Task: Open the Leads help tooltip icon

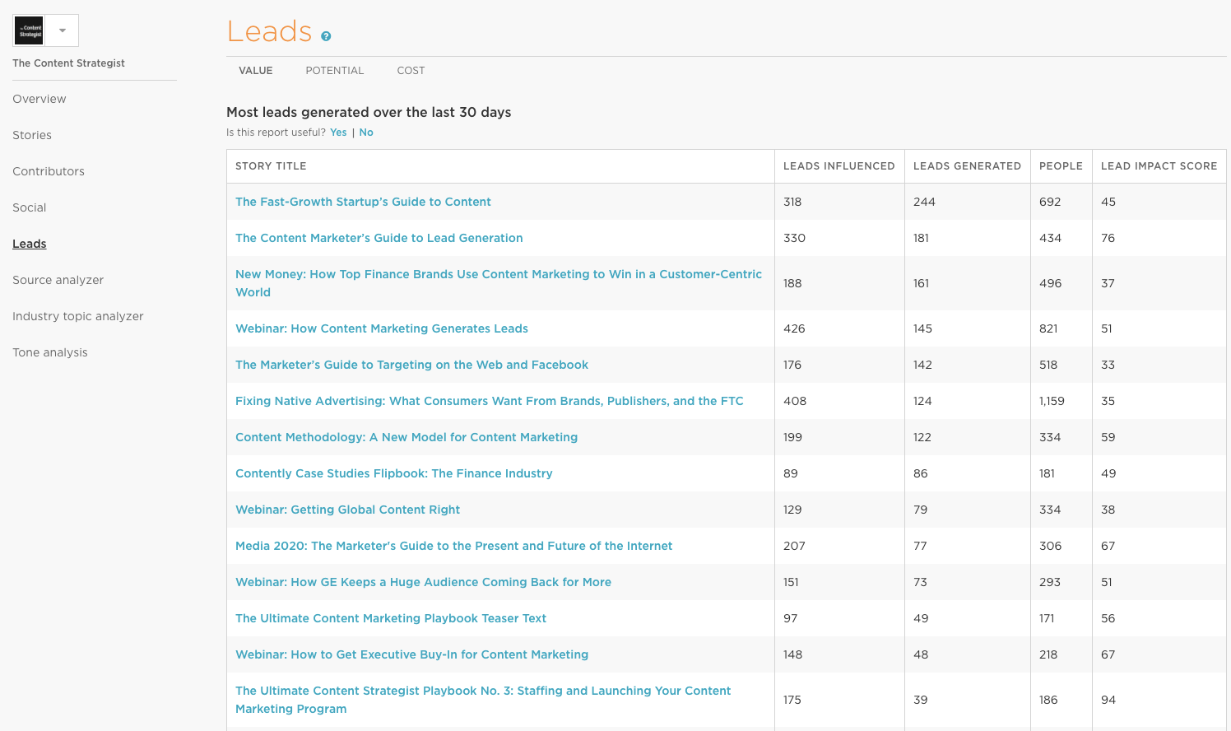Action: (x=326, y=36)
